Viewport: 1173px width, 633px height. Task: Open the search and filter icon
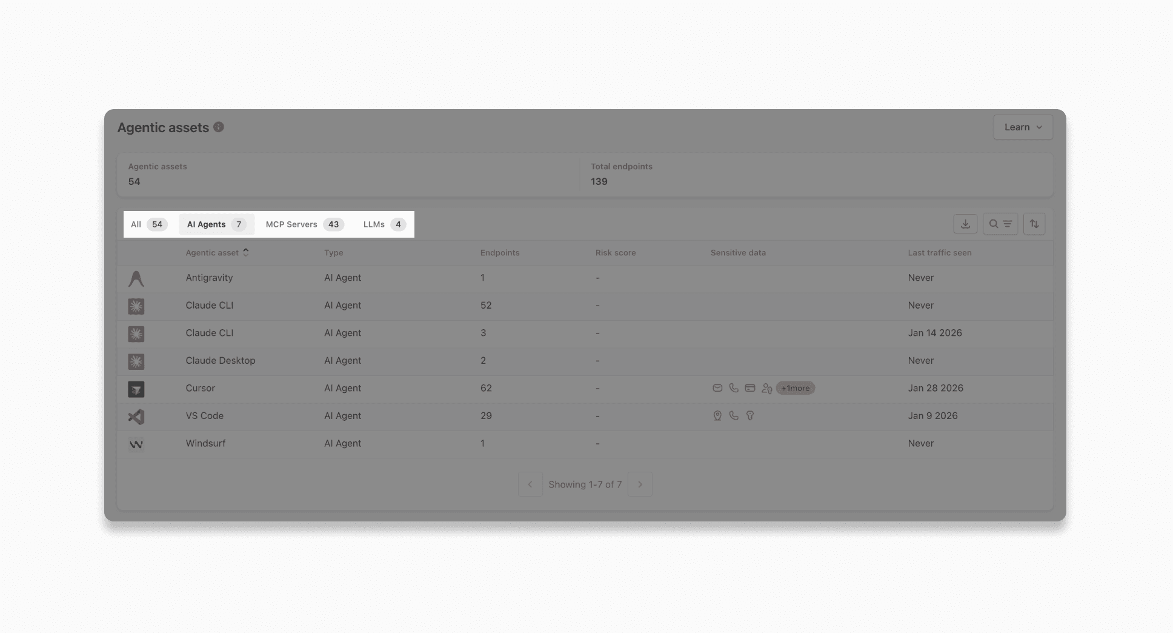(x=1000, y=224)
